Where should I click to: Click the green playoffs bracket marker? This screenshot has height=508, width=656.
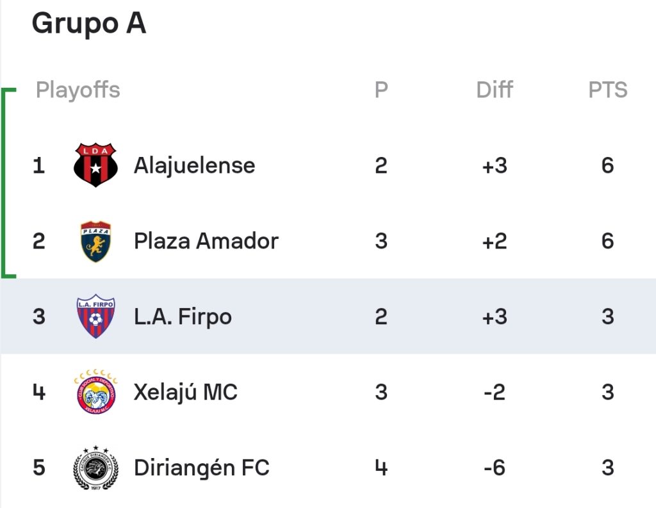point(8,183)
